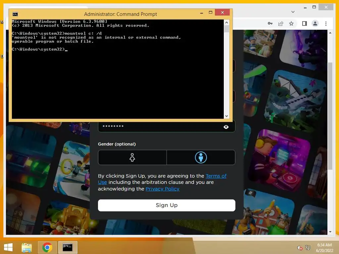Open the taskbar clock showing 6:34 AM
This screenshot has height=254, width=339.
click(x=324, y=248)
